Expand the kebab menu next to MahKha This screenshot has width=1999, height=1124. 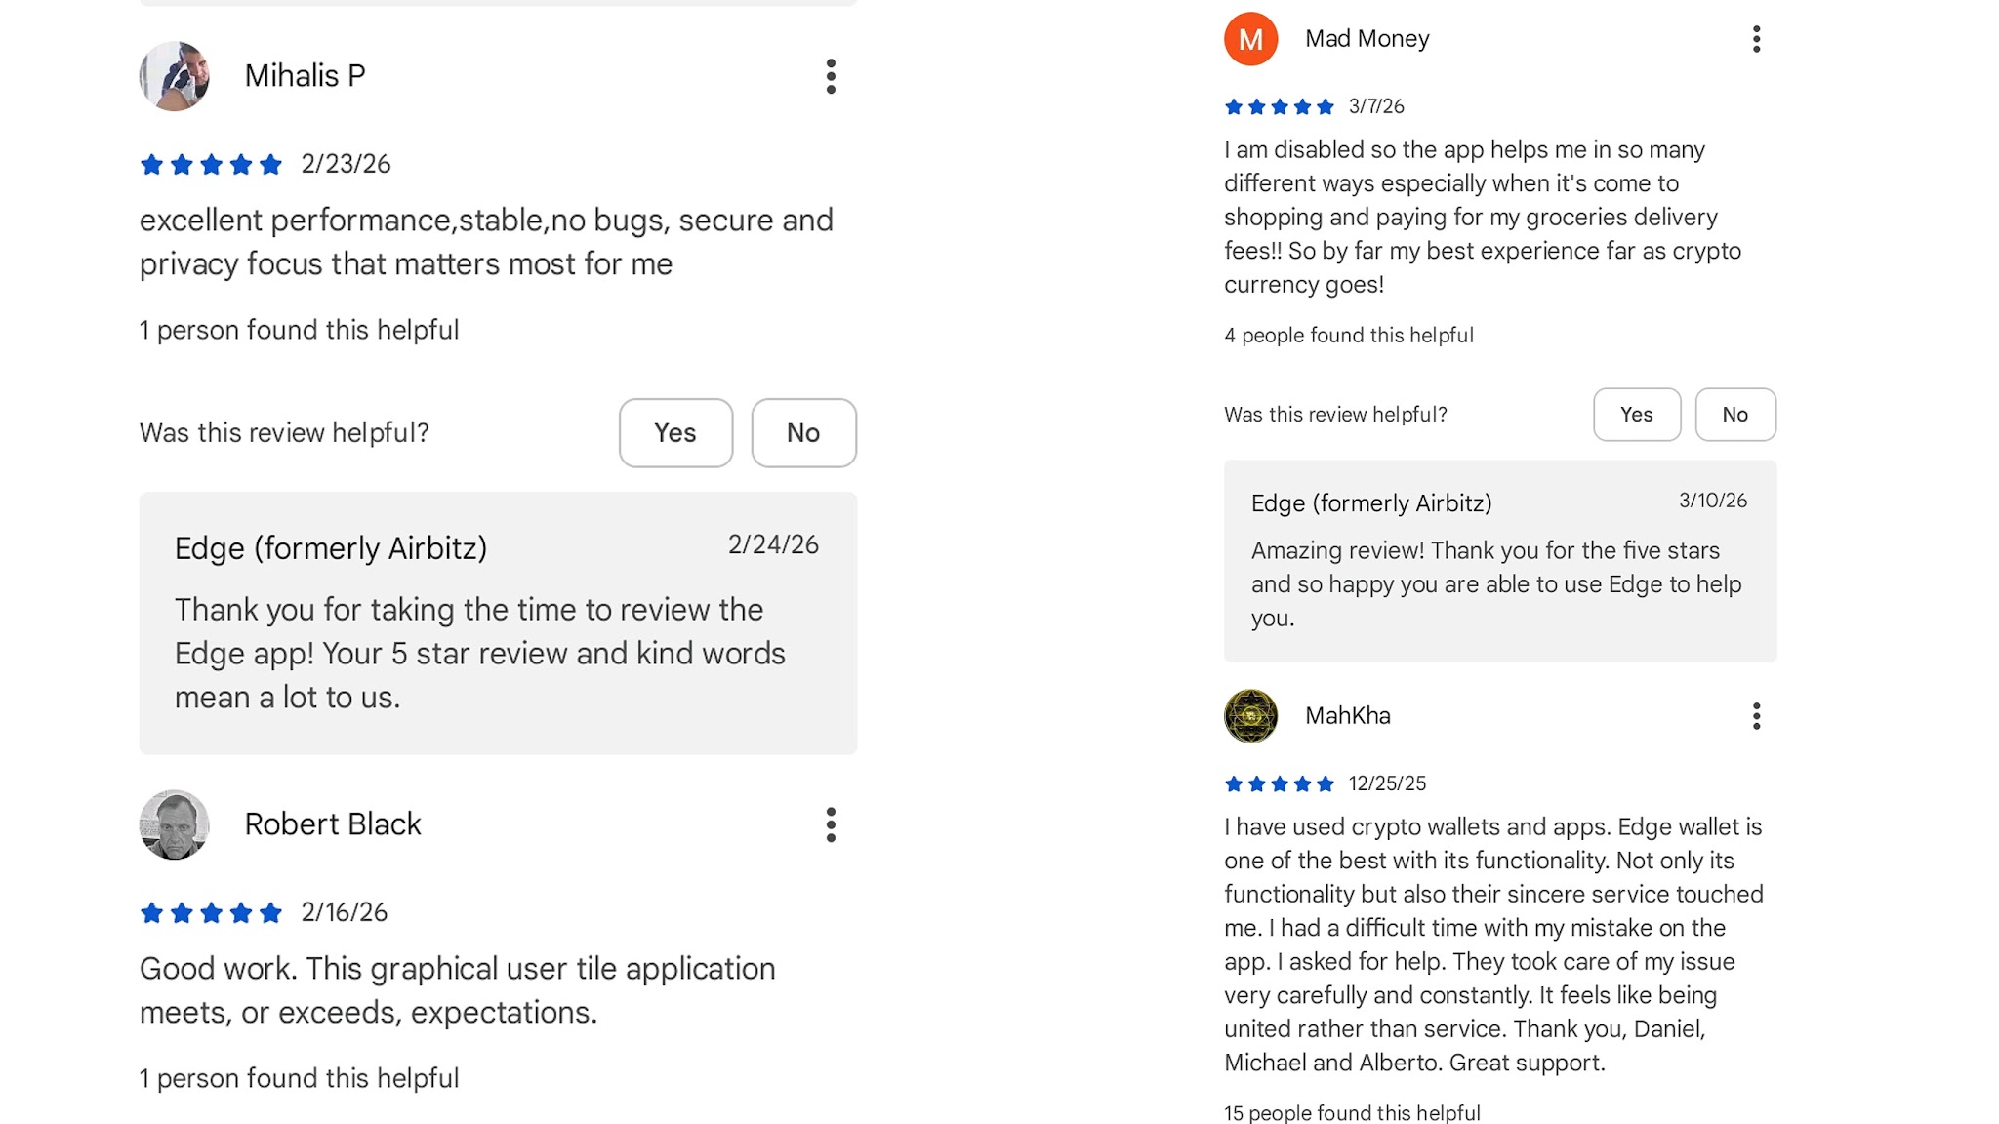[1756, 716]
